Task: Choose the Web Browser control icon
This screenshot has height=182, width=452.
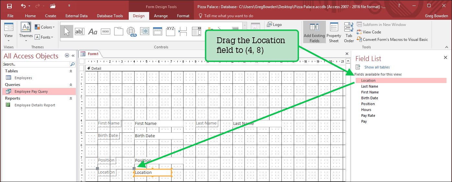Action: [x=144, y=31]
